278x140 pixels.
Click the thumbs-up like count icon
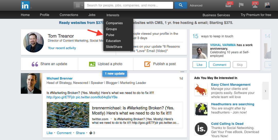click(x=91, y=133)
